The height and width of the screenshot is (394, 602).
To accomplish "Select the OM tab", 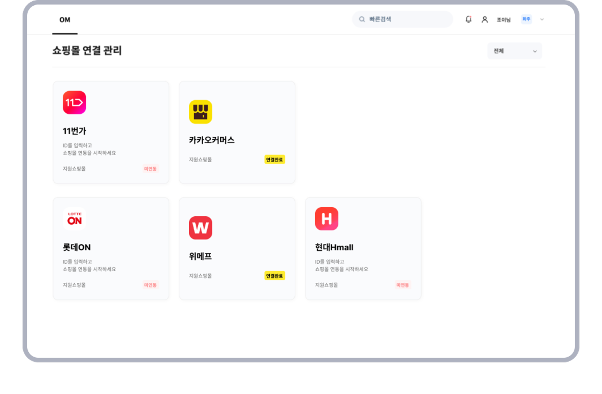I will coord(65,20).
